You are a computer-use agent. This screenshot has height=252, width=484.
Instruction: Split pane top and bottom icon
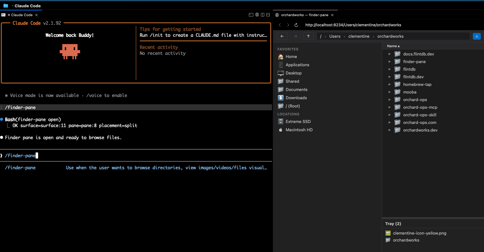click(268, 15)
